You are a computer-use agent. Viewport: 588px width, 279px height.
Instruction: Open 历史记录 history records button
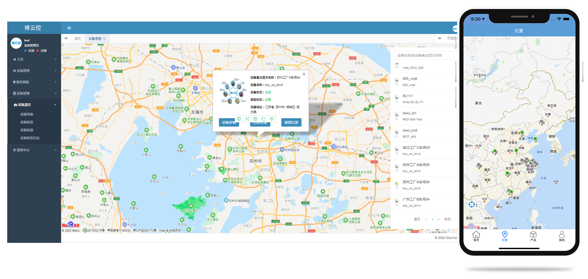pyautogui.click(x=260, y=124)
